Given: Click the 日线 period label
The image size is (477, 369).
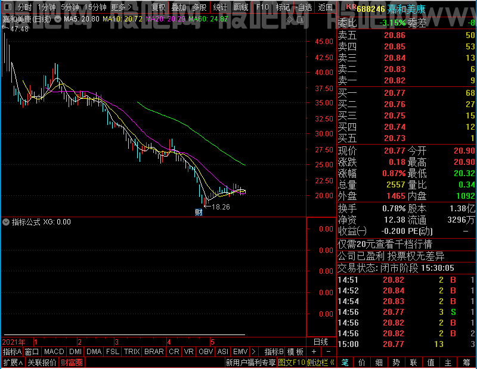Looking at the screenshot, I should [321, 342].
